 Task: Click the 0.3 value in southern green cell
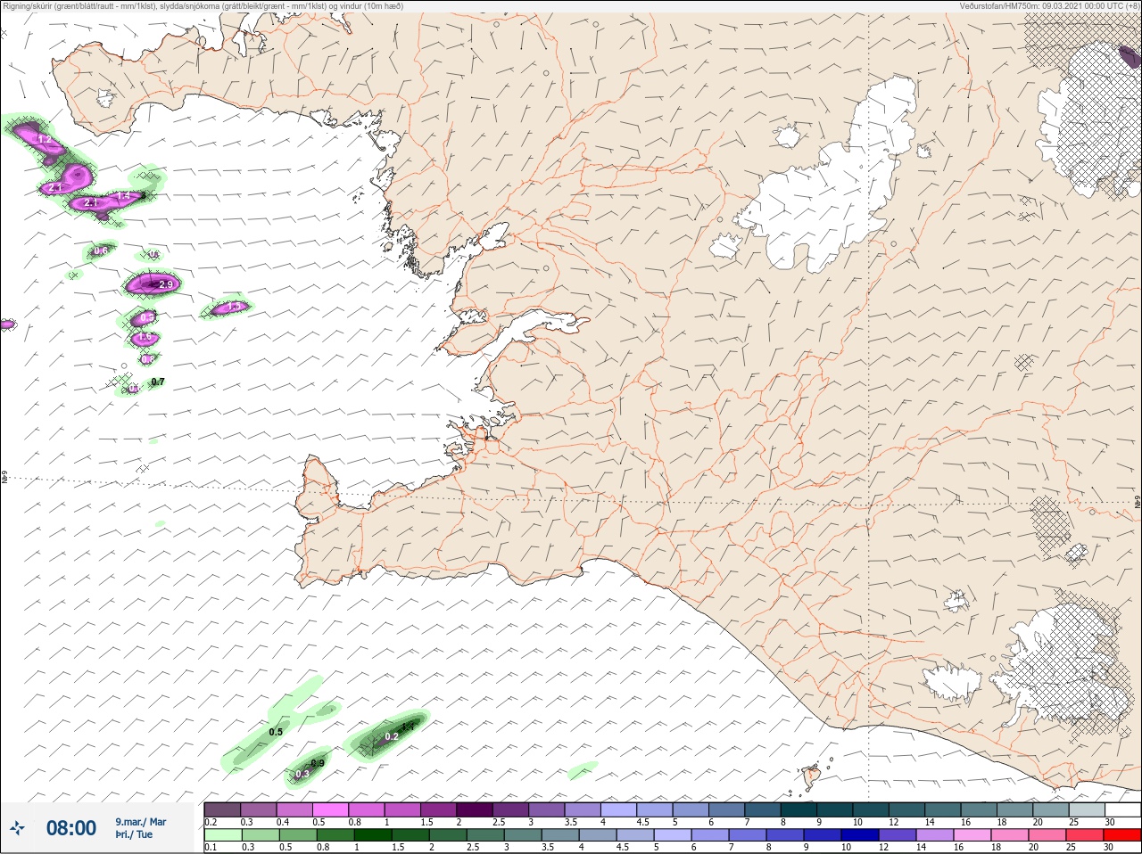coord(302,774)
